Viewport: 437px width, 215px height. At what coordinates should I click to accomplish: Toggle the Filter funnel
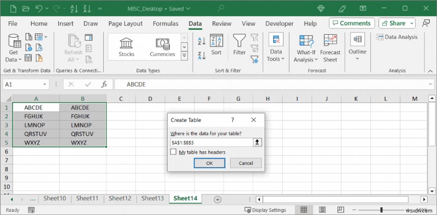click(x=239, y=45)
